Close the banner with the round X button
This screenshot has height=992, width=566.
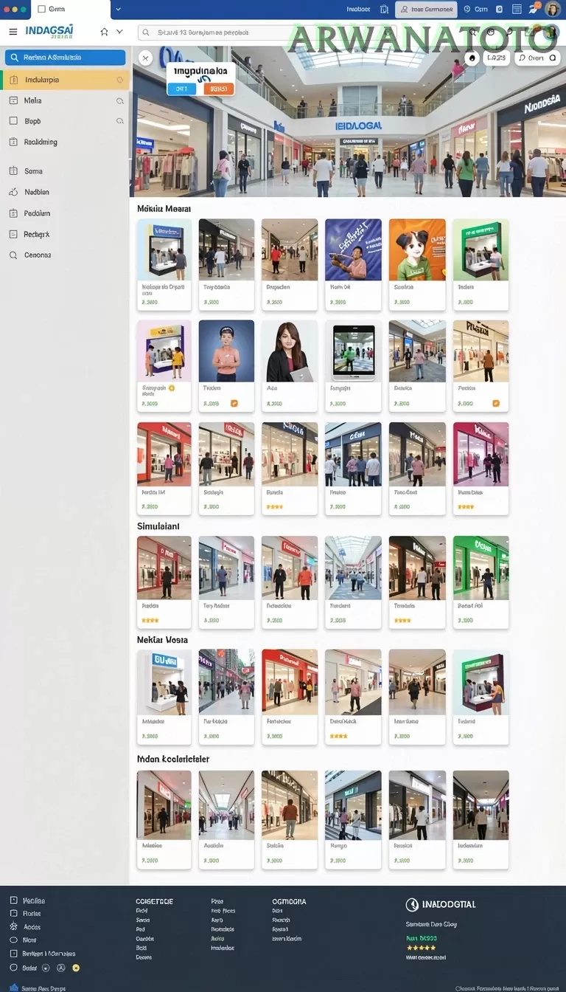(145, 58)
